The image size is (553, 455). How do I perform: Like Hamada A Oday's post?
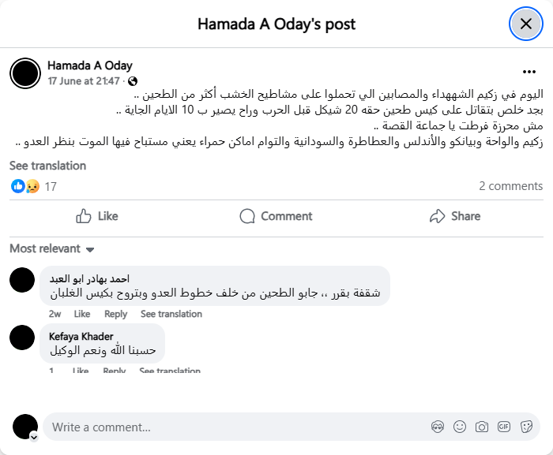(96, 216)
